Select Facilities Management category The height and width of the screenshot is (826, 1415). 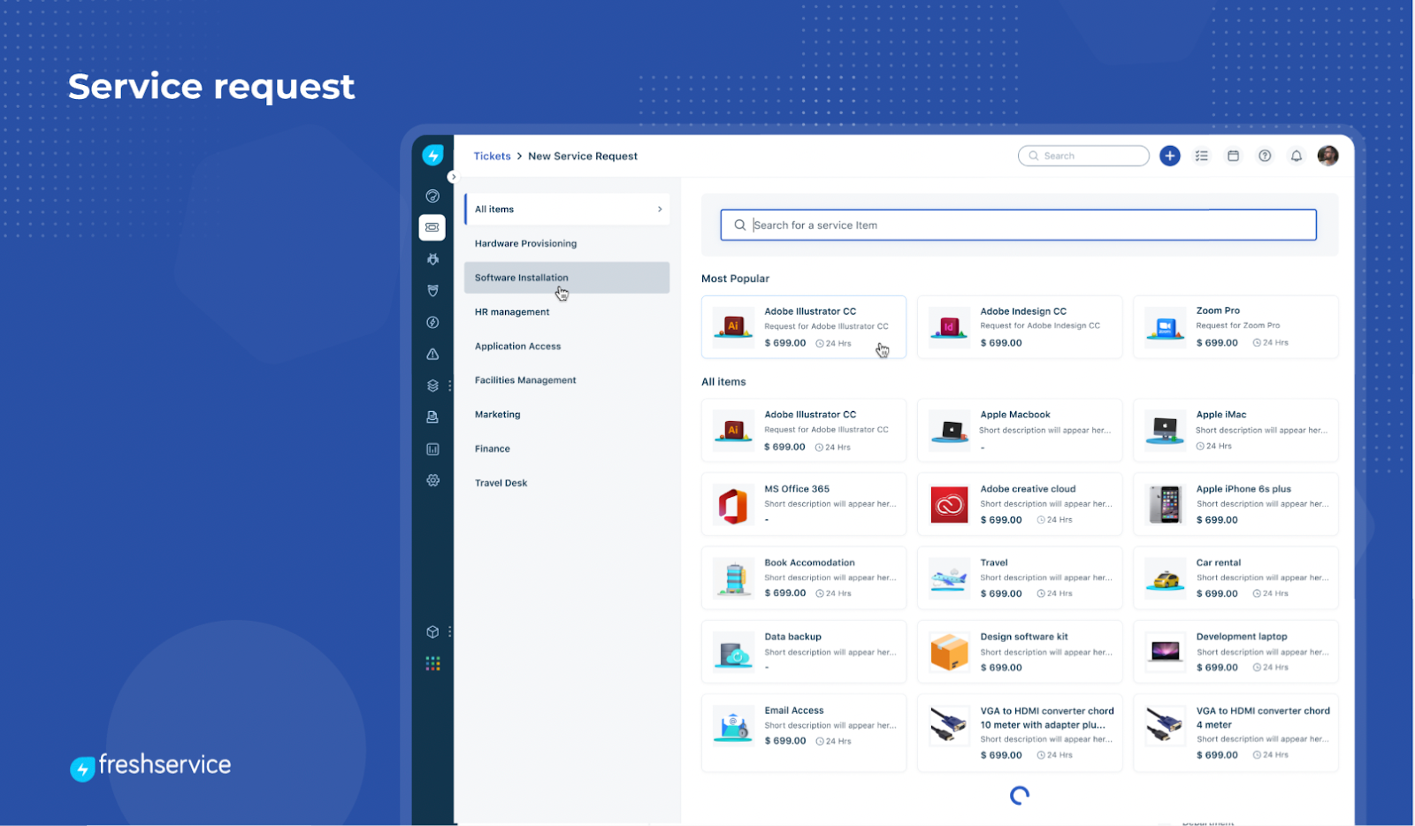click(x=567, y=380)
